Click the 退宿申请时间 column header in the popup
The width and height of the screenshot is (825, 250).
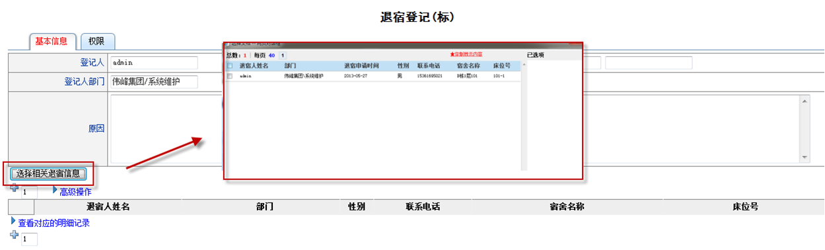click(x=361, y=66)
